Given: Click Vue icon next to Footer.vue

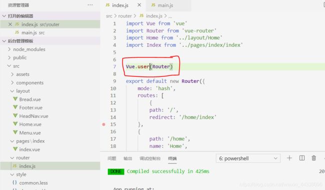Looking at the screenshot, I should click(x=15, y=107).
